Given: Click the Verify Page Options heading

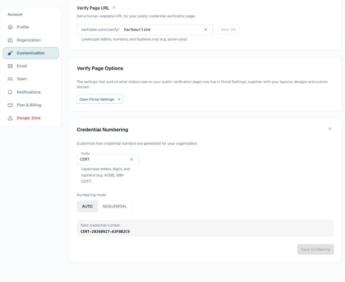Looking at the screenshot, I should click(100, 68).
